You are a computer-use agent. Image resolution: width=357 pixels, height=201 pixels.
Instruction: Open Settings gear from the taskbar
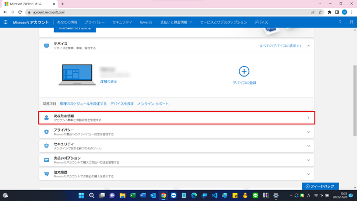276,195
